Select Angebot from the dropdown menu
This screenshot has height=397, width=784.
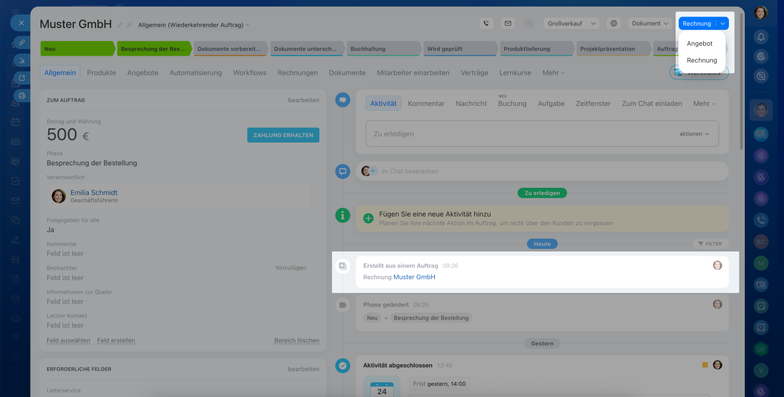point(699,43)
